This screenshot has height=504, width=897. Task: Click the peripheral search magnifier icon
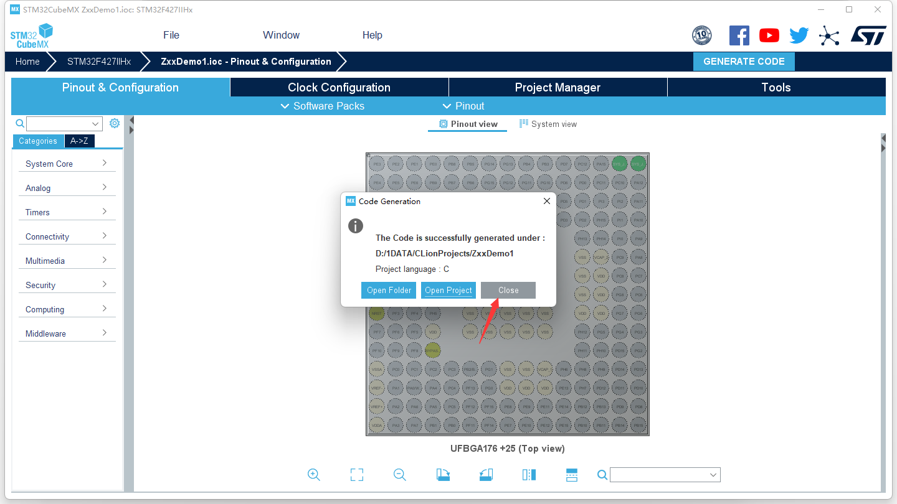tap(20, 123)
